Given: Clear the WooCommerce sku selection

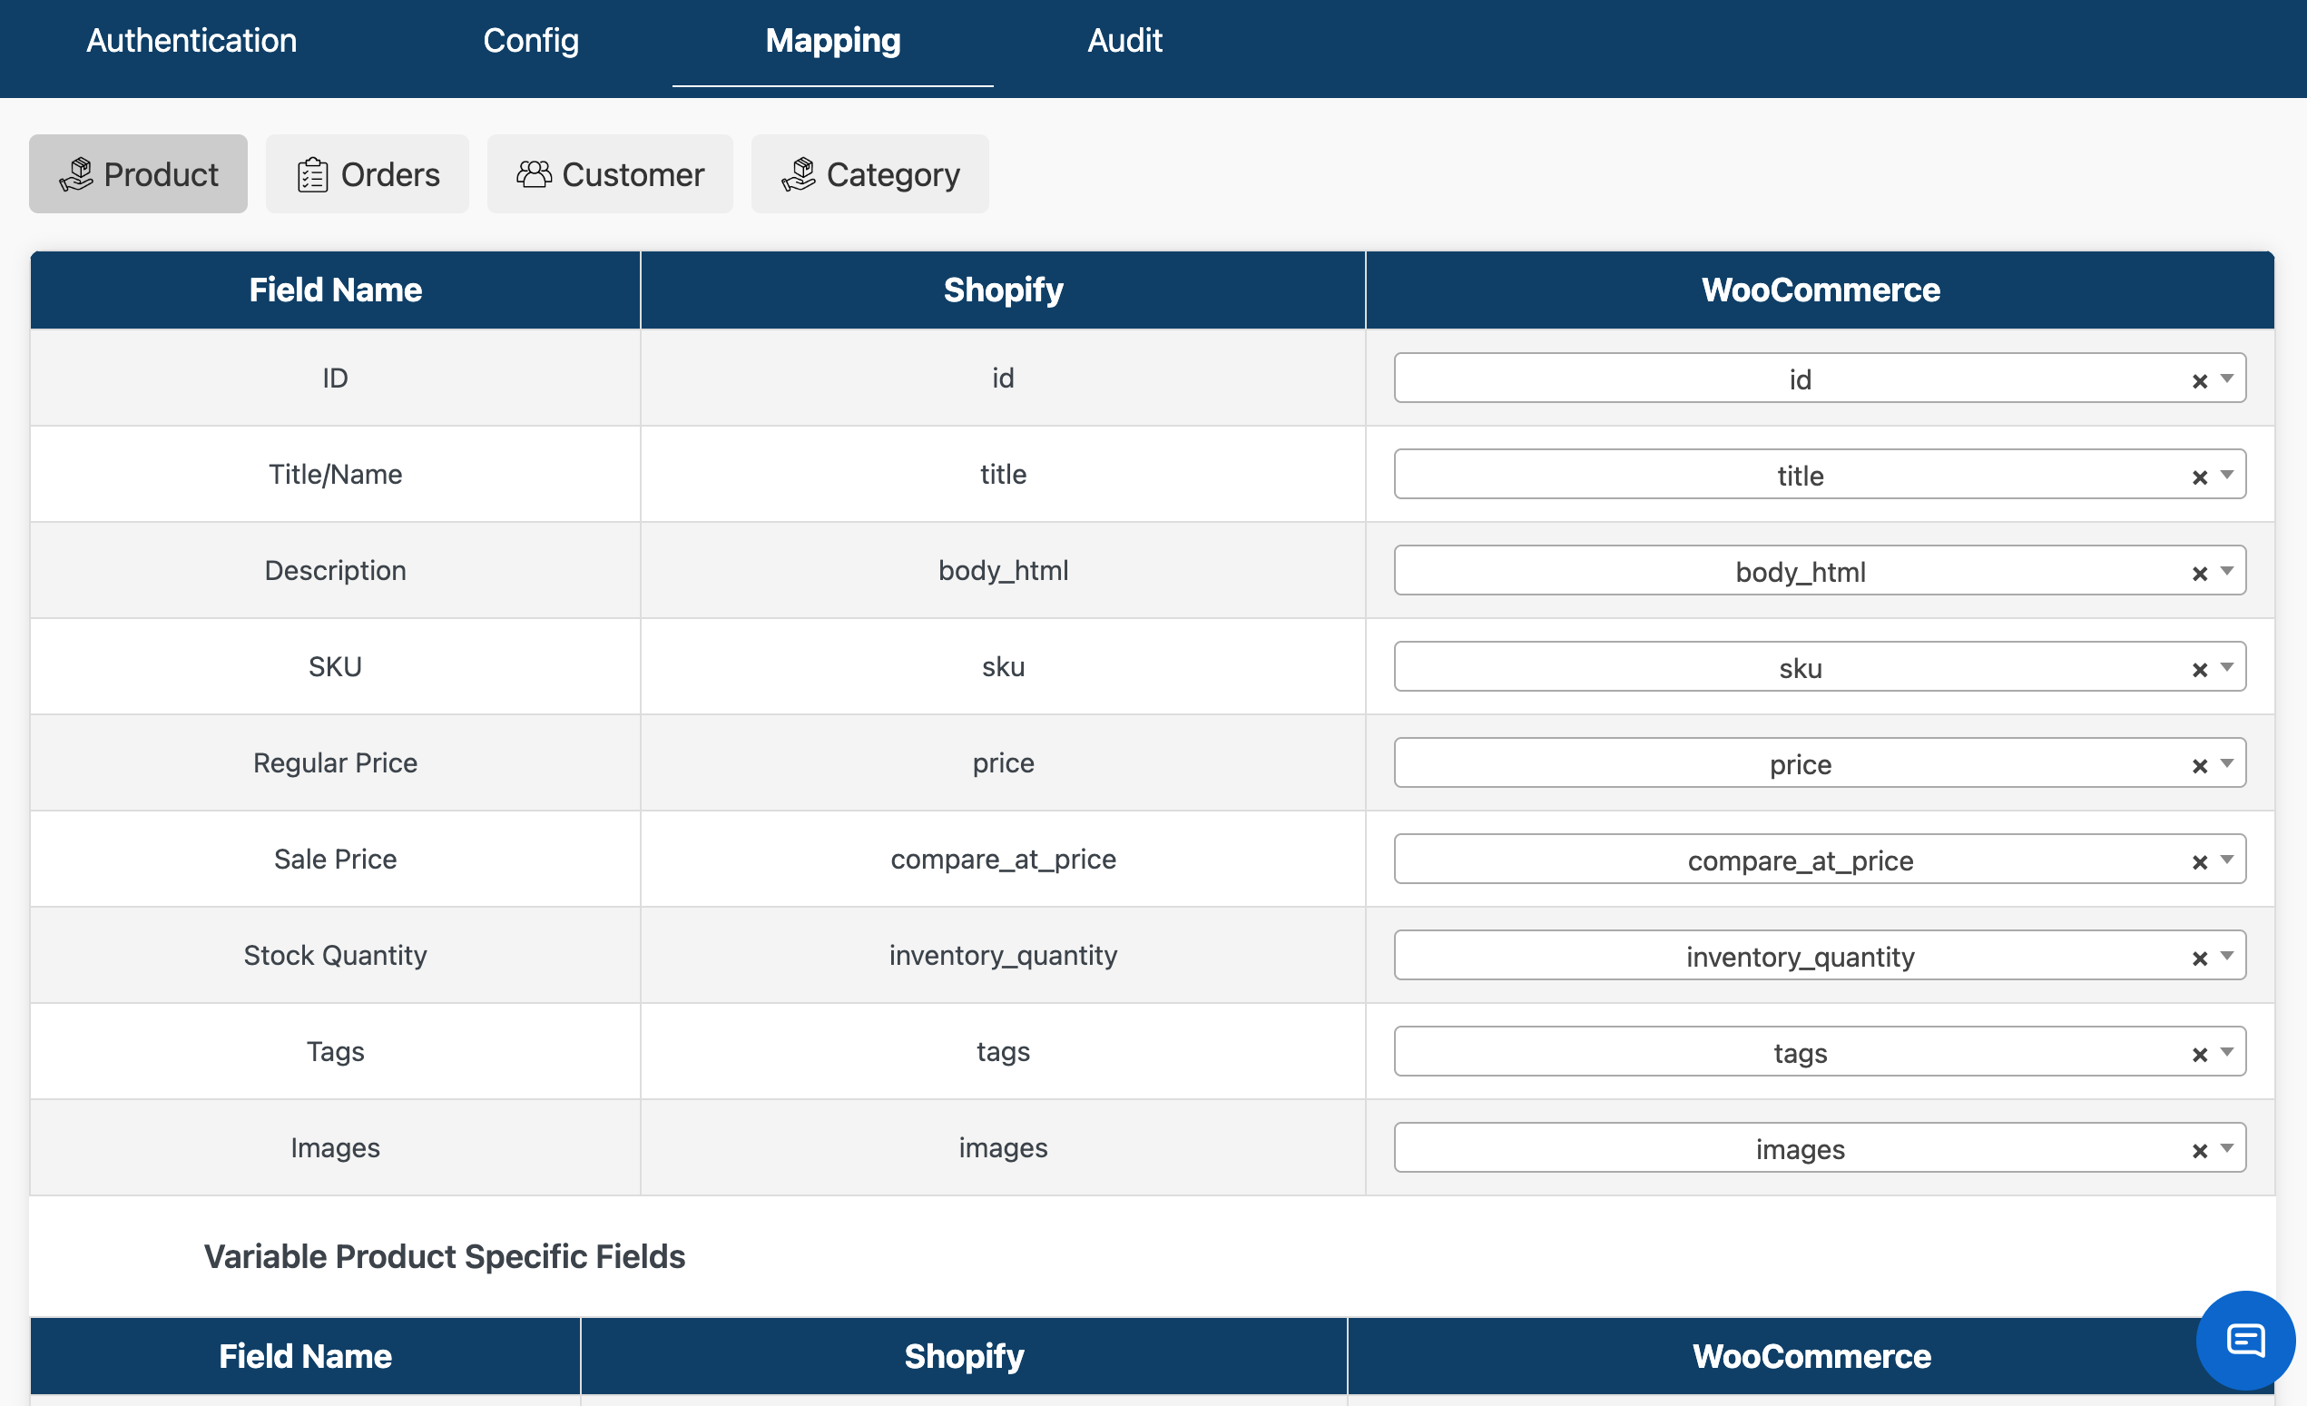Looking at the screenshot, I should click(x=2199, y=669).
